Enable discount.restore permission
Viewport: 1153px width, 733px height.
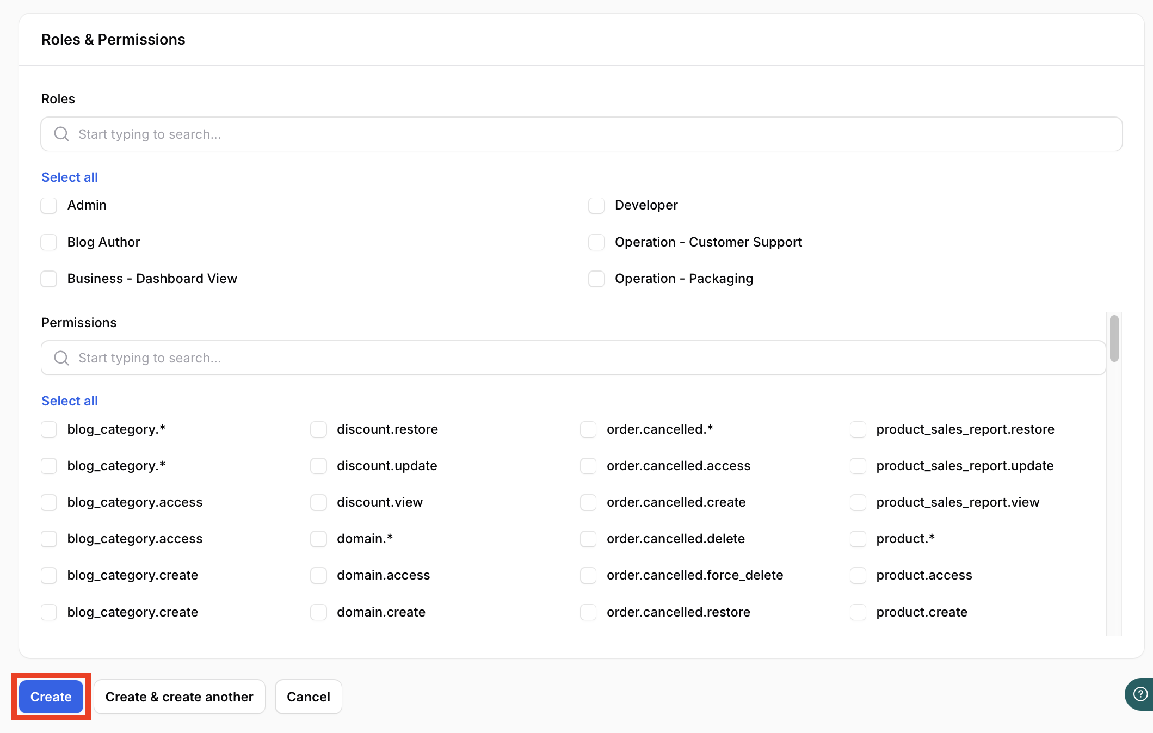[318, 429]
